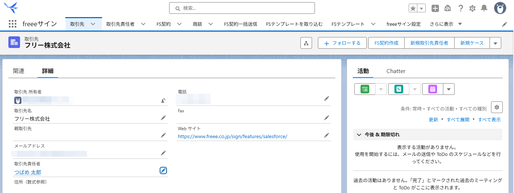
Task: Select the 取引先 navigation tab
Action: [77, 24]
